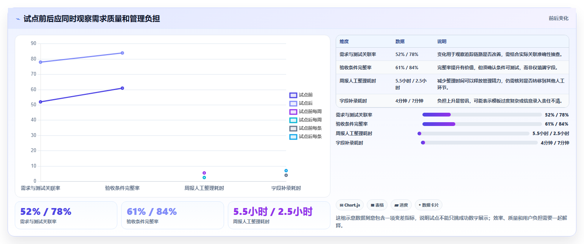Toggle the 试点前 legend series
The width and height of the screenshot is (584, 244).
(x=301, y=95)
